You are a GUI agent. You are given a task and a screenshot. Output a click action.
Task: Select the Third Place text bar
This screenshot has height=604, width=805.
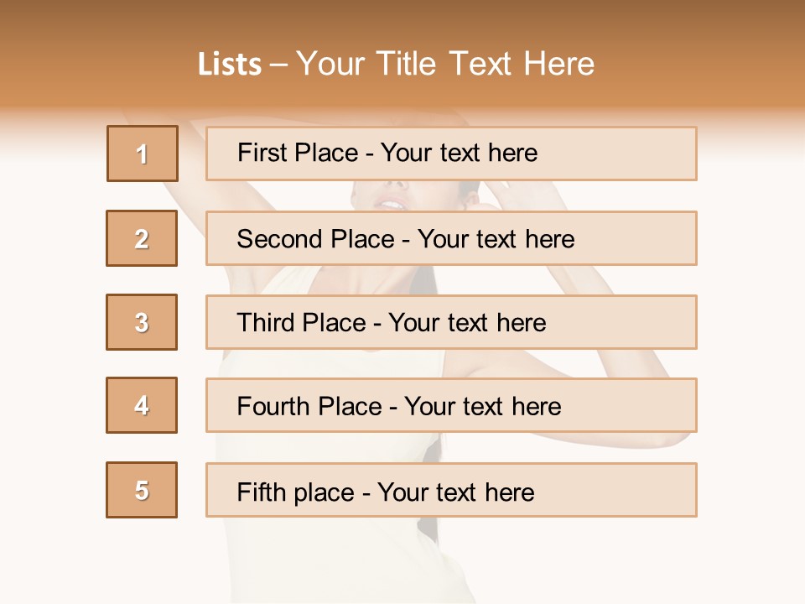[x=451, y=322]
